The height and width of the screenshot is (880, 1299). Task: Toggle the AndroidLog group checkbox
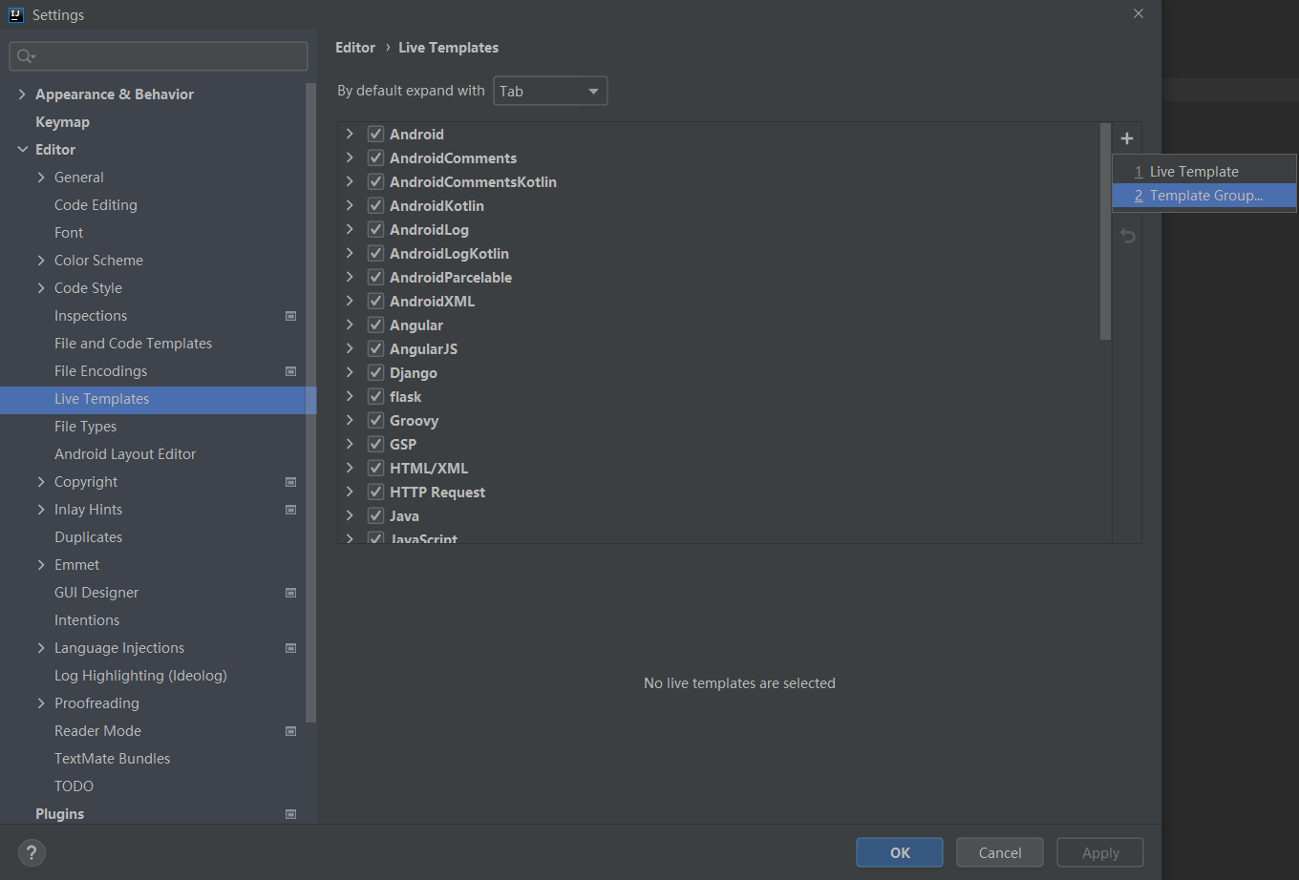(375, 230)
